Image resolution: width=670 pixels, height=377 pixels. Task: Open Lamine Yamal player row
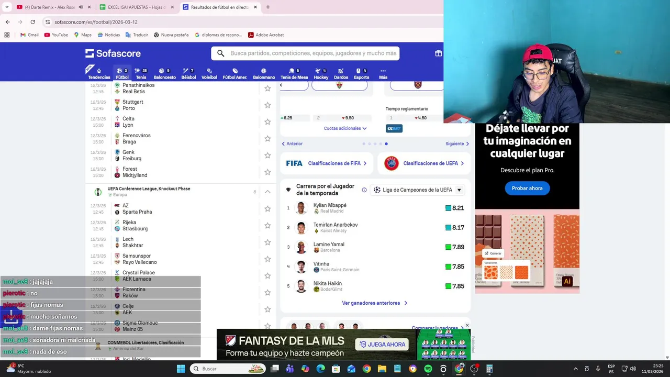[x=375, y=247]
